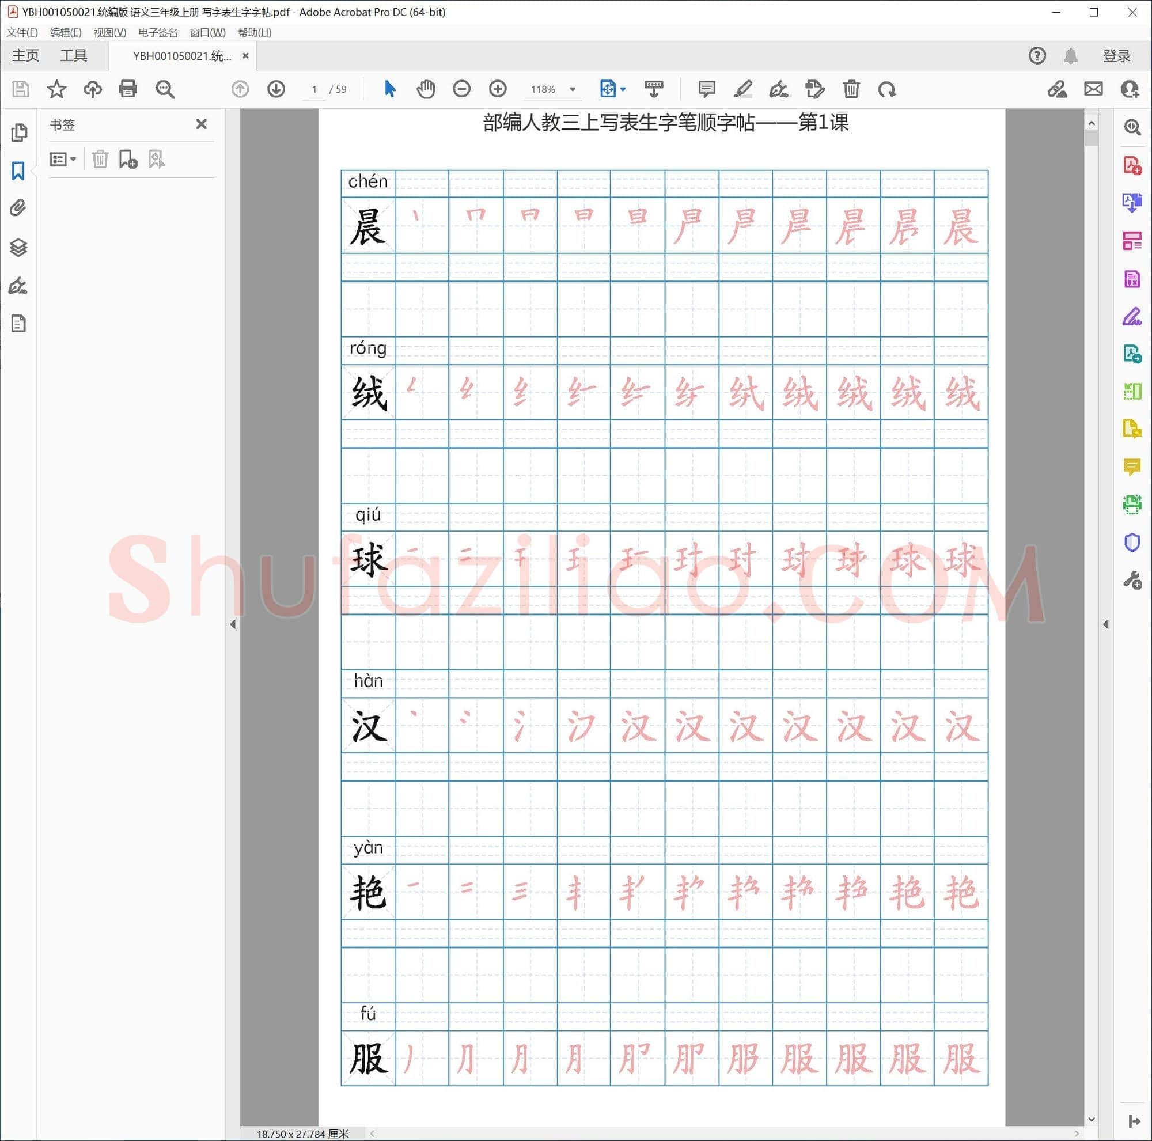Viewport: 1152px width, 1141px height.
Task: Open the signatures panel in left sidebar
Action: tap(18, 286)
